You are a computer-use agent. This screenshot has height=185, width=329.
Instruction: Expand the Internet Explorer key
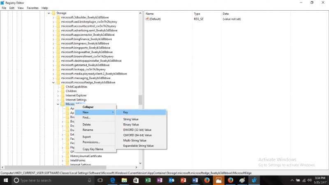tap(58, 95)
